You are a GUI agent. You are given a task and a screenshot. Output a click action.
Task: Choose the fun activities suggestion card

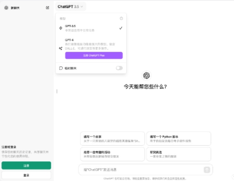[113, 154]
